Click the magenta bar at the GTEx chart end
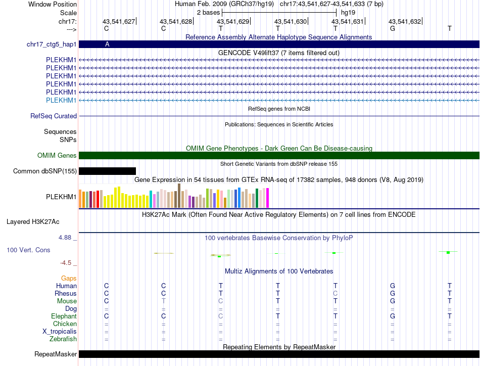The height and width of the screenshot is (366, 480). [x=268, y=198]
